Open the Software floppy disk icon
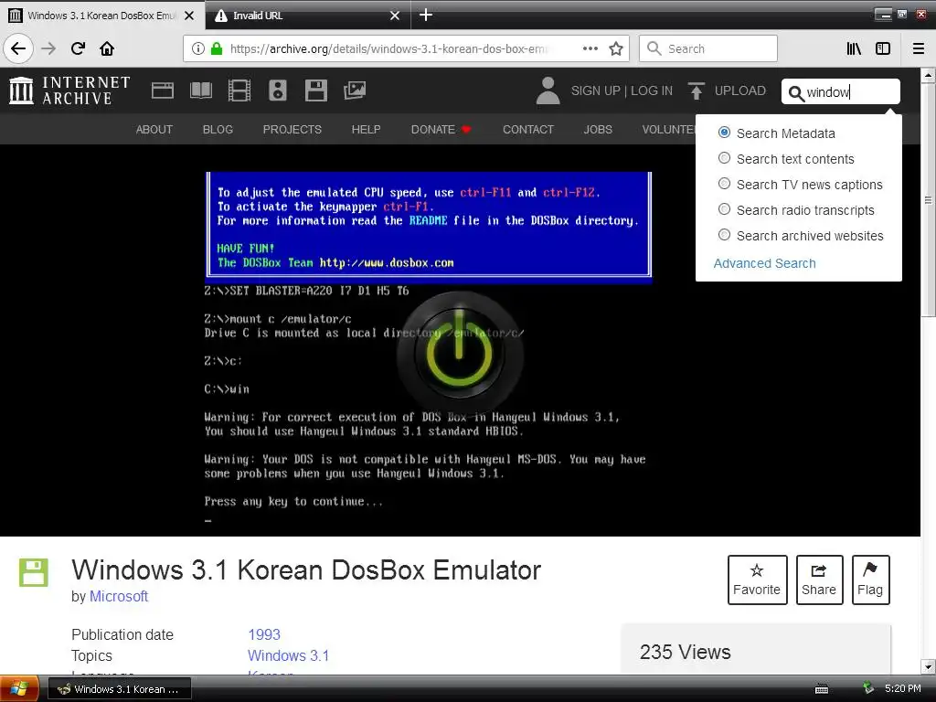Screen dimensions: 936x702 pyautogui.click(x=315, y=90)
